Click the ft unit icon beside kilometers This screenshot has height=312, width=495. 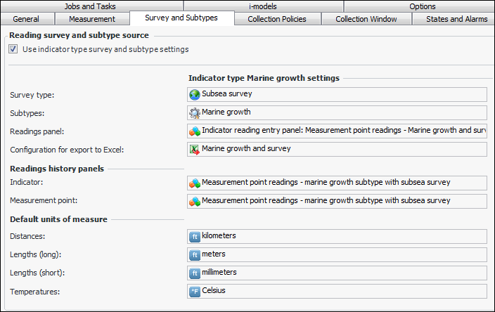pyautogui.click(x=195, y=236)
